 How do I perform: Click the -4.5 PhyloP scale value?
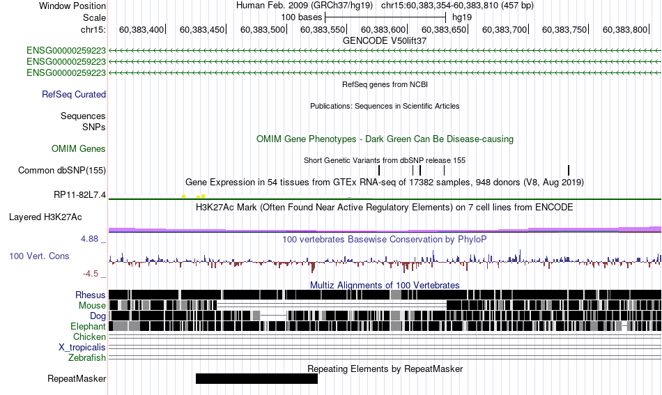coord(91,274)
